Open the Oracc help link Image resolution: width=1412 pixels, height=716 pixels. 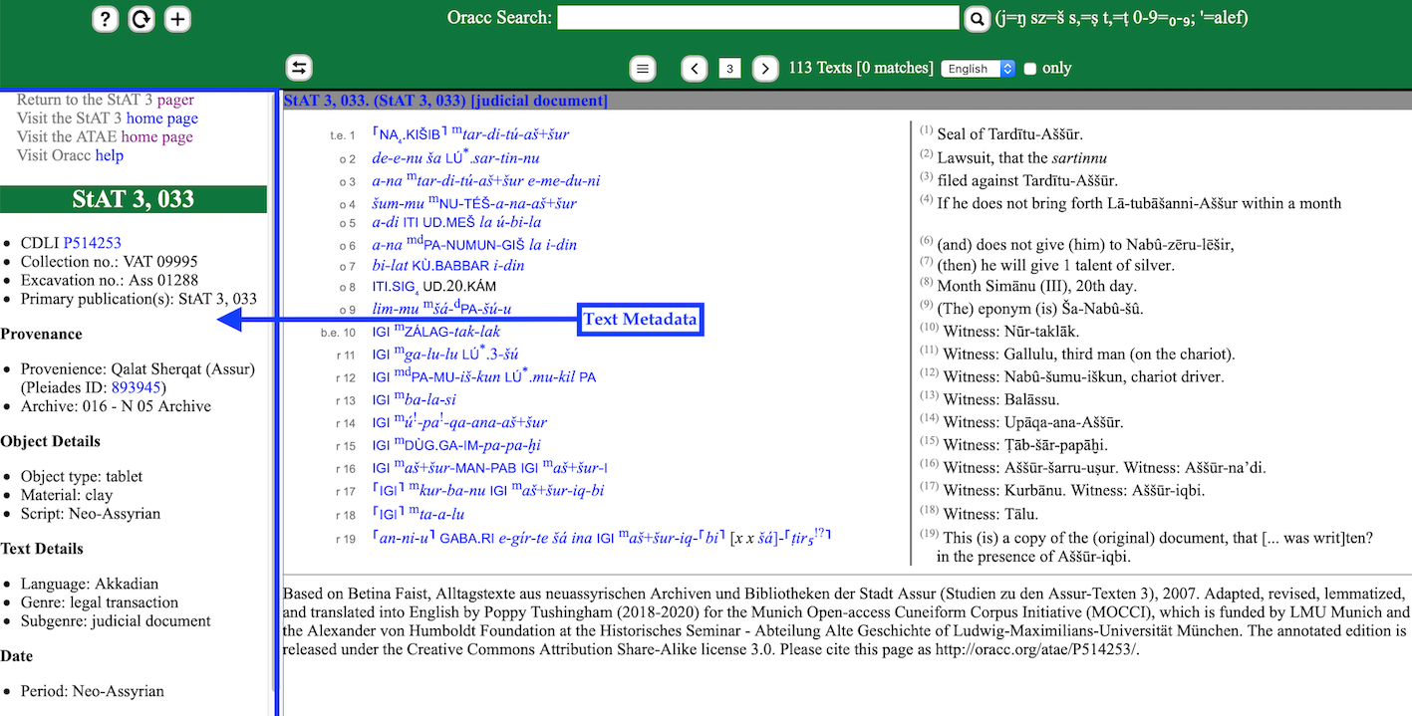click(x=109, y=155)
